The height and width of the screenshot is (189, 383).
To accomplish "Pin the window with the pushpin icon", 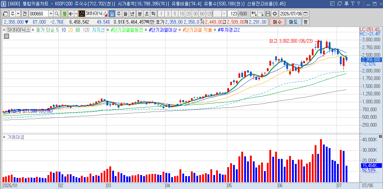I will coord(346,4).
